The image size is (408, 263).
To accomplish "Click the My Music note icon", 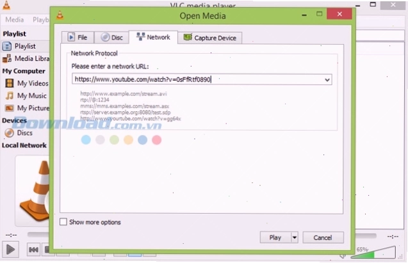I will click(x=10, y=95).
